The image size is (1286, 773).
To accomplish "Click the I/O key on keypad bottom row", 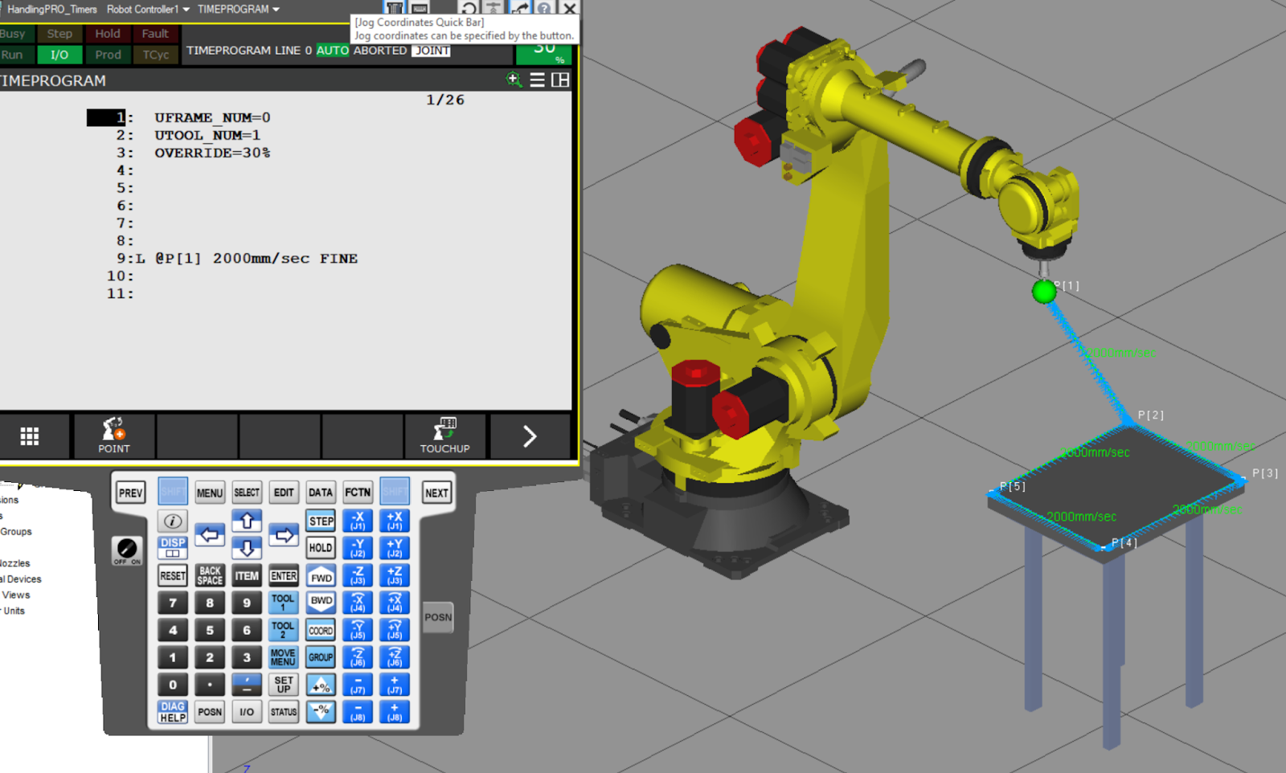I will pyautogui.click(x=247, y=712).
